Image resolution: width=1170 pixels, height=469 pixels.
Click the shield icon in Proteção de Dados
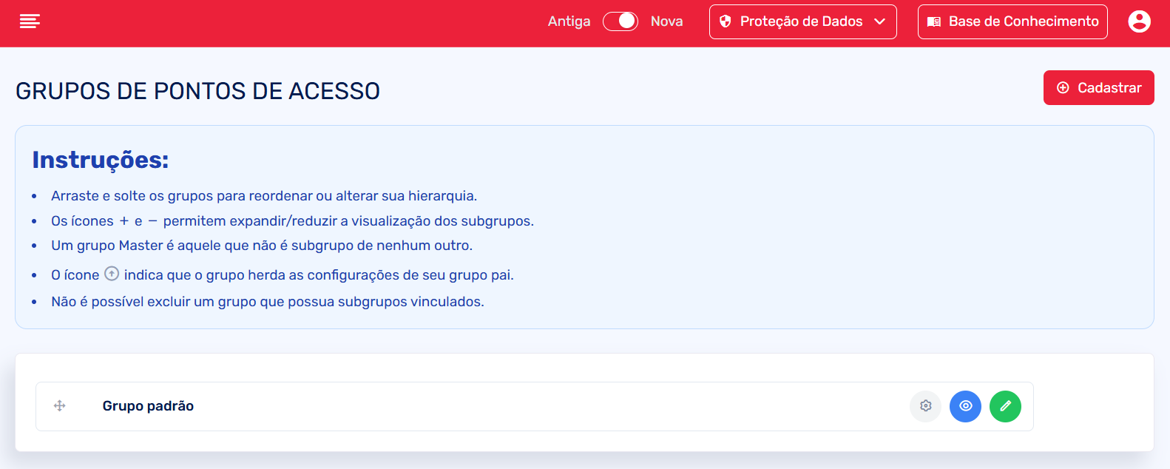pos(726,21)
